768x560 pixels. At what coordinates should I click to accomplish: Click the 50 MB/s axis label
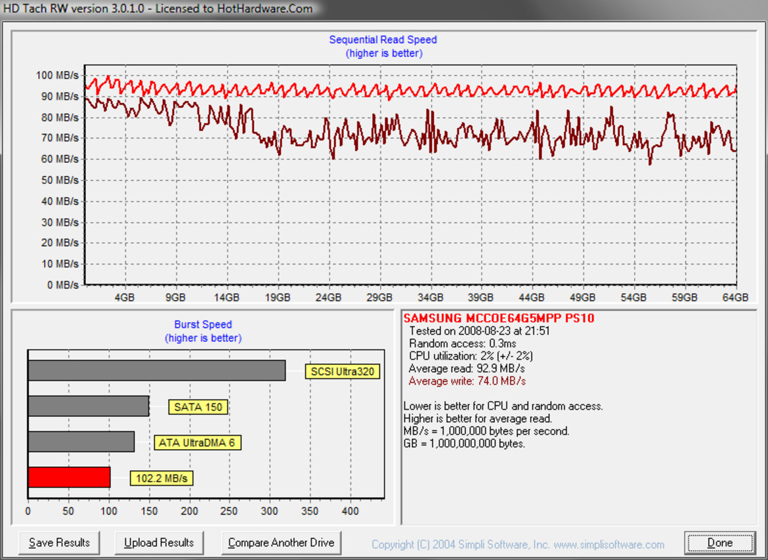tap(60, 180)
